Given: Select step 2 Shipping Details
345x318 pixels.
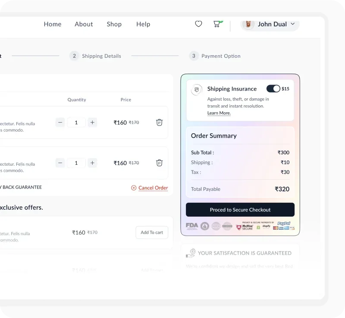Looking at the screenshot, I should (95, 56).
